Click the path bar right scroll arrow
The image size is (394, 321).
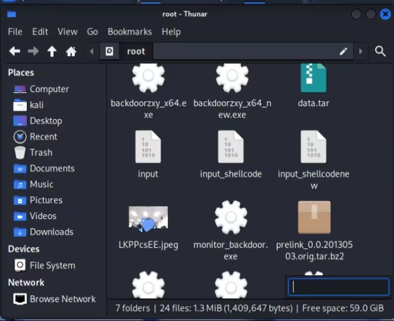tap(360, 51)
